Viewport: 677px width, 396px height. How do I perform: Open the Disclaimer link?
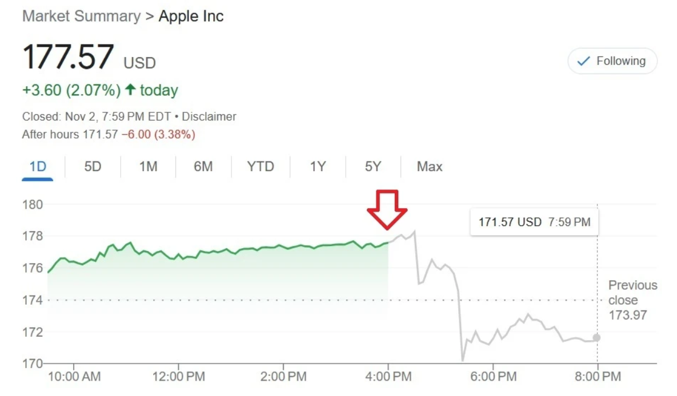(x=209, y=116)
